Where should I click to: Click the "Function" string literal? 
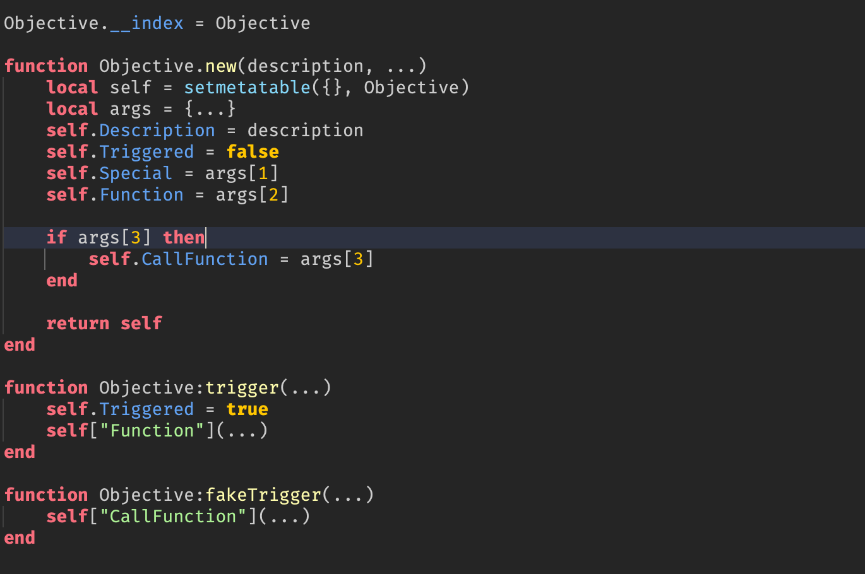(x=152, y=431)
